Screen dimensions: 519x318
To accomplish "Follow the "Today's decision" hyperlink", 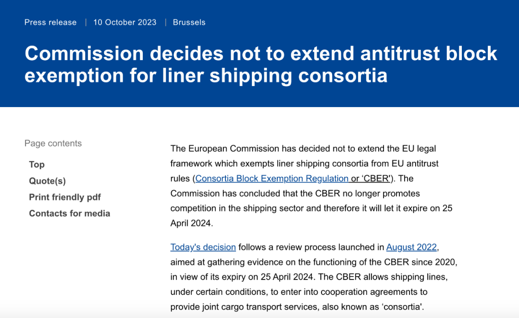I will [203, 247].
